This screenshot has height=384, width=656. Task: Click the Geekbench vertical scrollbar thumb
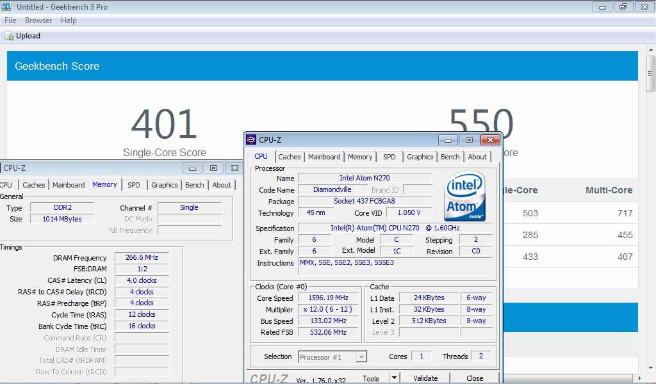click(x=650, y=73)
